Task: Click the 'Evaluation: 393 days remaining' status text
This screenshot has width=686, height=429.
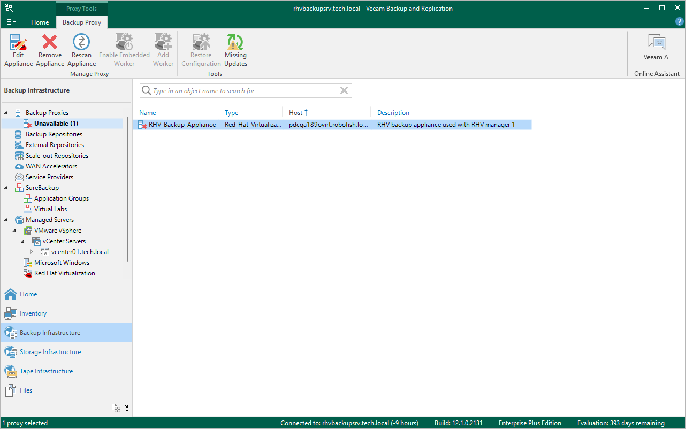Action: click(x=621, y=423)
